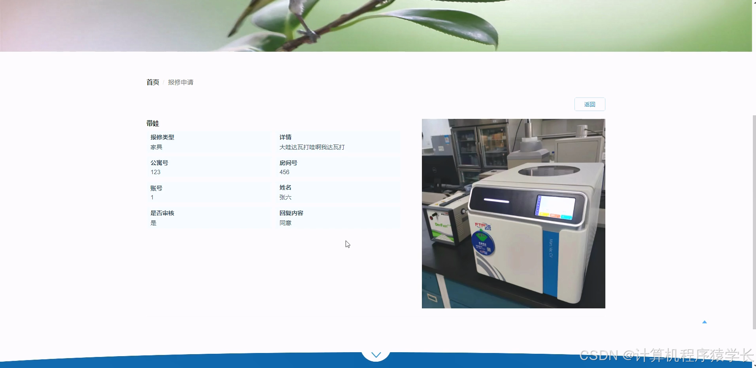The width and height of the screenshot is (756, 368).
Task: Click the back-to-top arrow icon
Action: click(704, 322)
